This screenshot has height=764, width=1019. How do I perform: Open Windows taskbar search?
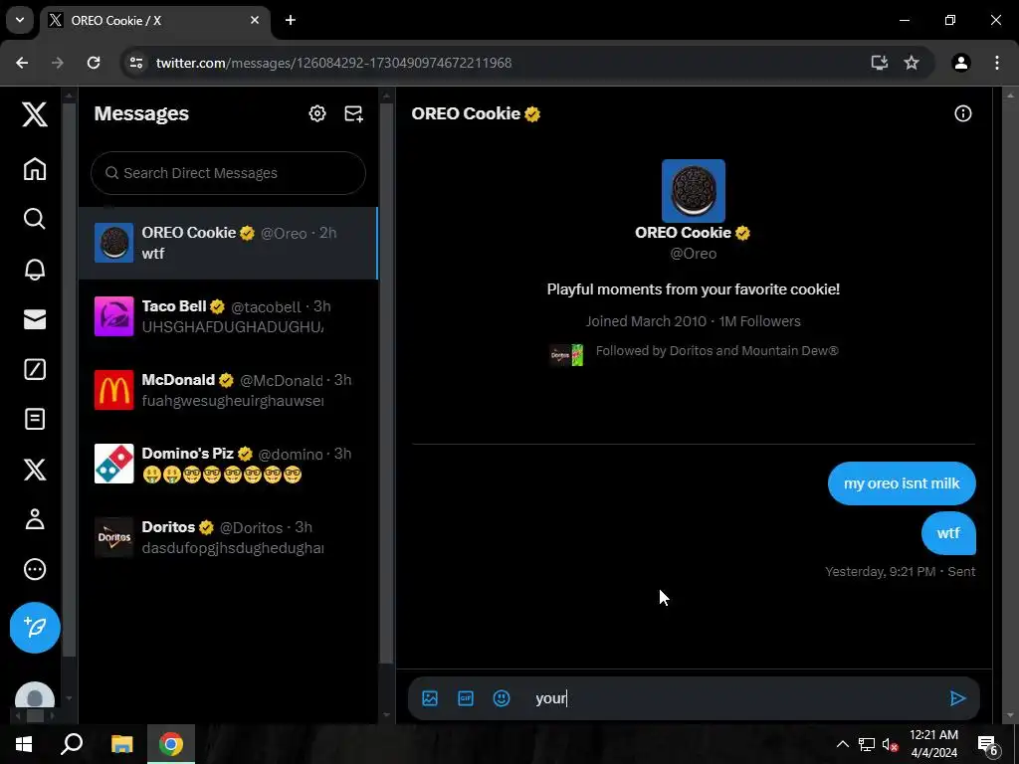(x=72, y=744)
